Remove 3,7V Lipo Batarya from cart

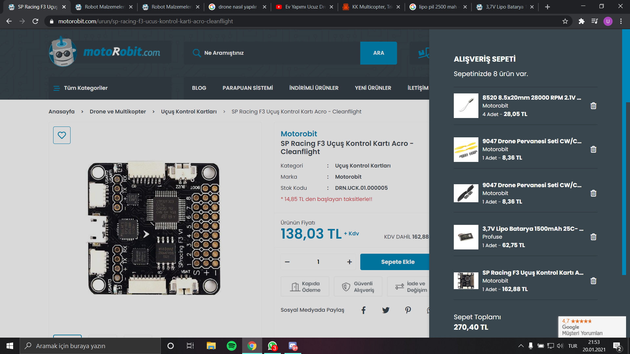593,237
